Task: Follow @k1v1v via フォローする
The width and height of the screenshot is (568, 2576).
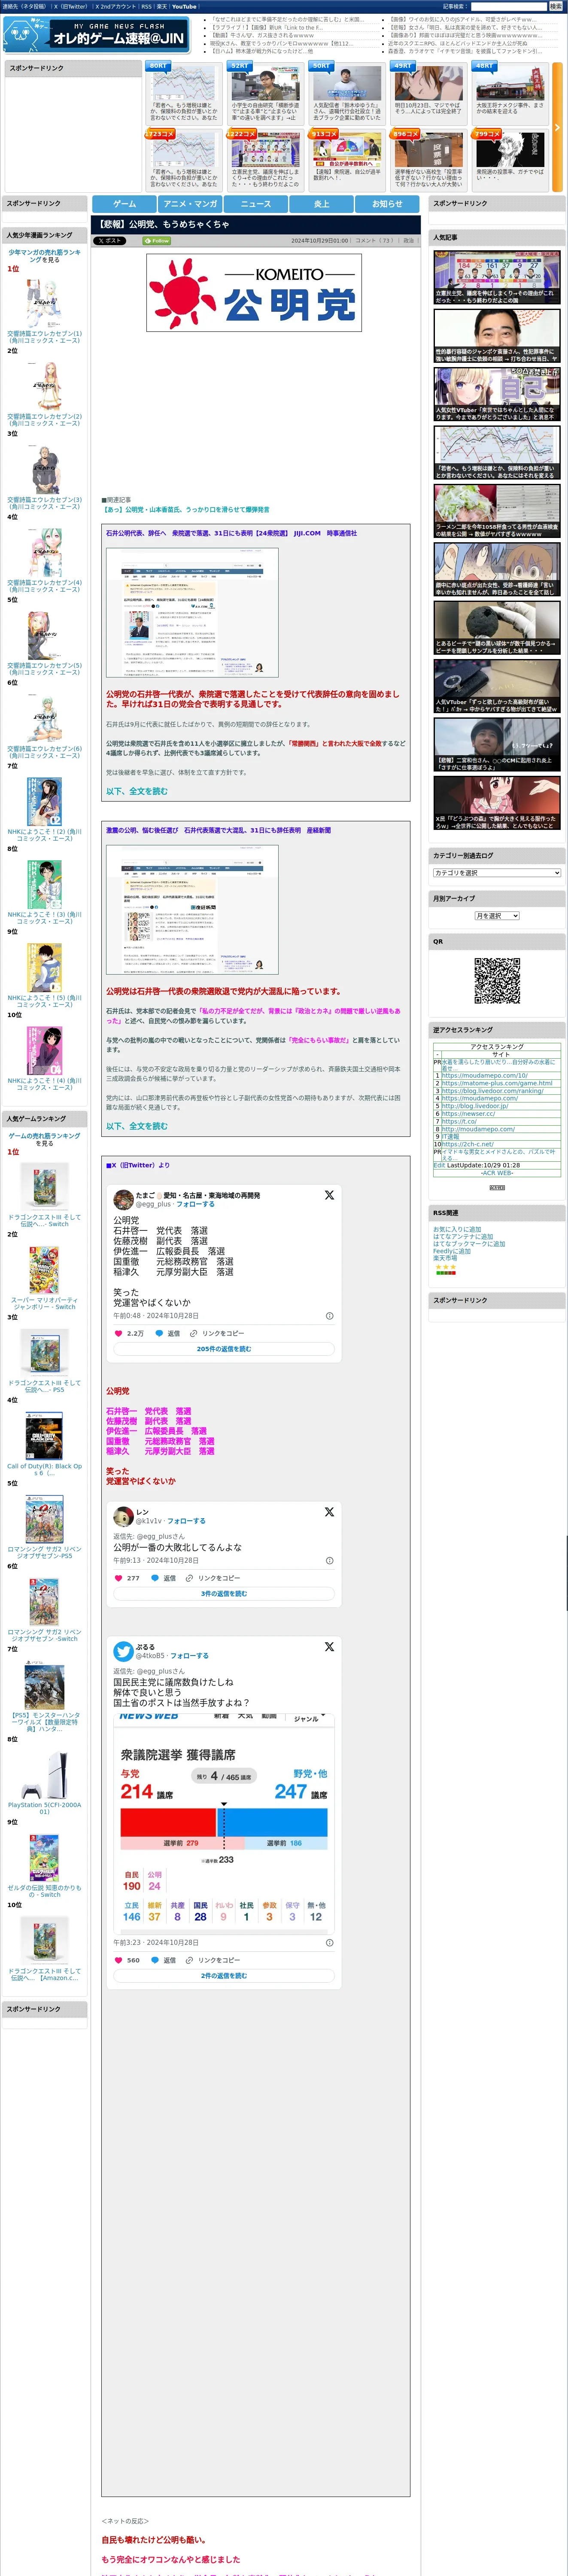Action: (187, 1521)
